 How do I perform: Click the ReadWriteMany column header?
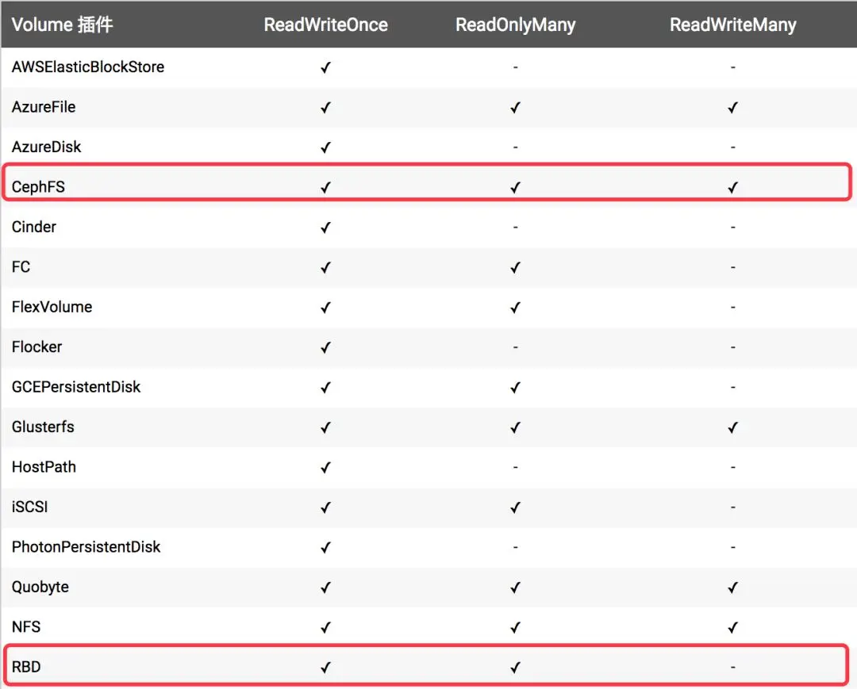[x=733, y=25]
